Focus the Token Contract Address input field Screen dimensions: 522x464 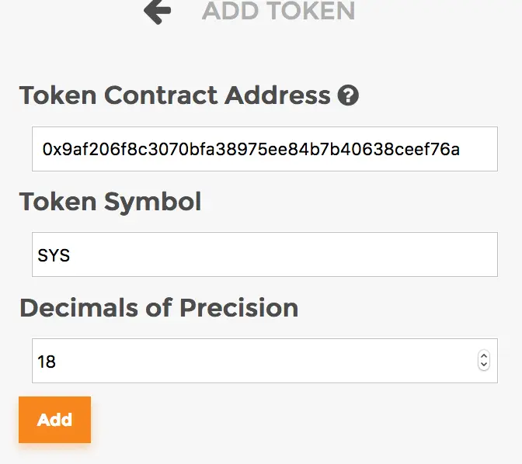[264, 149]
